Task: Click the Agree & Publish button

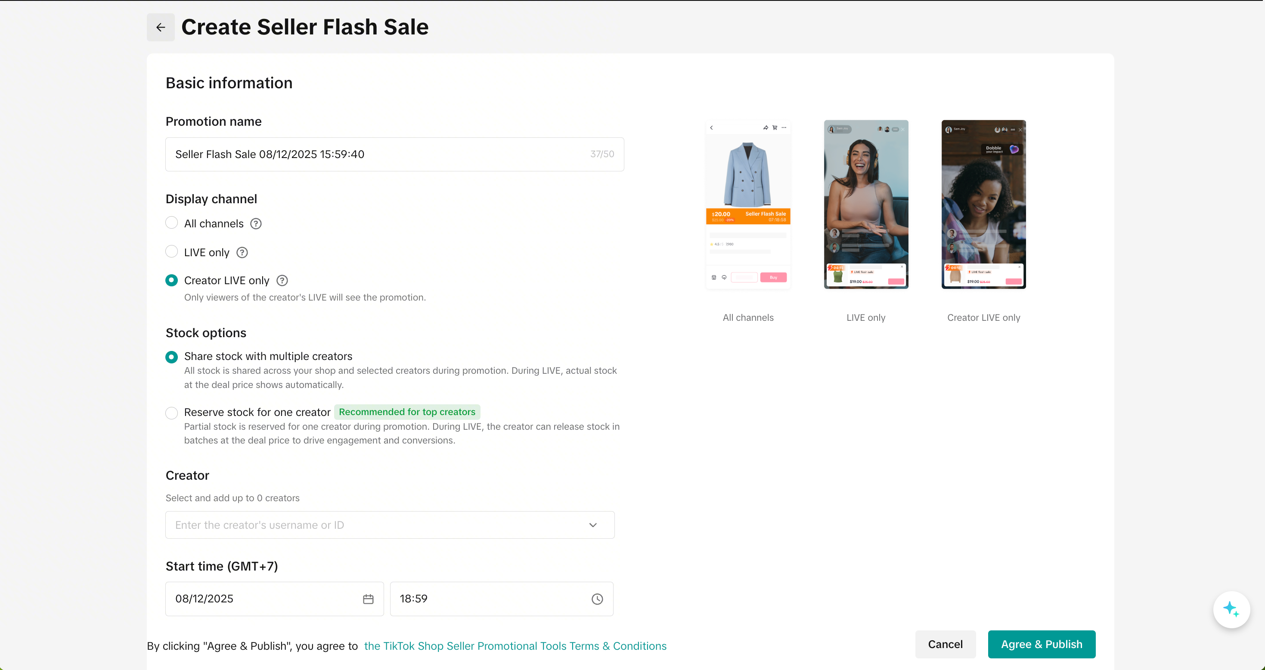Action: [1041, 644]
